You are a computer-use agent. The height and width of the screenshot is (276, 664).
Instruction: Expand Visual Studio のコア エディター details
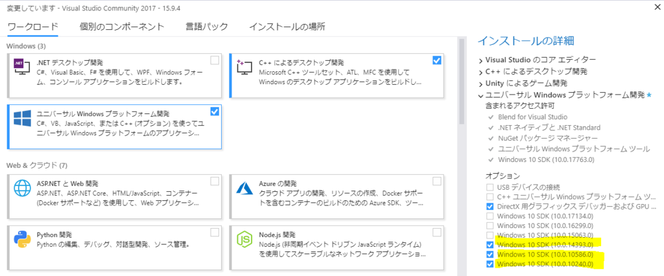pyautogui.click(x=481, y=60)
